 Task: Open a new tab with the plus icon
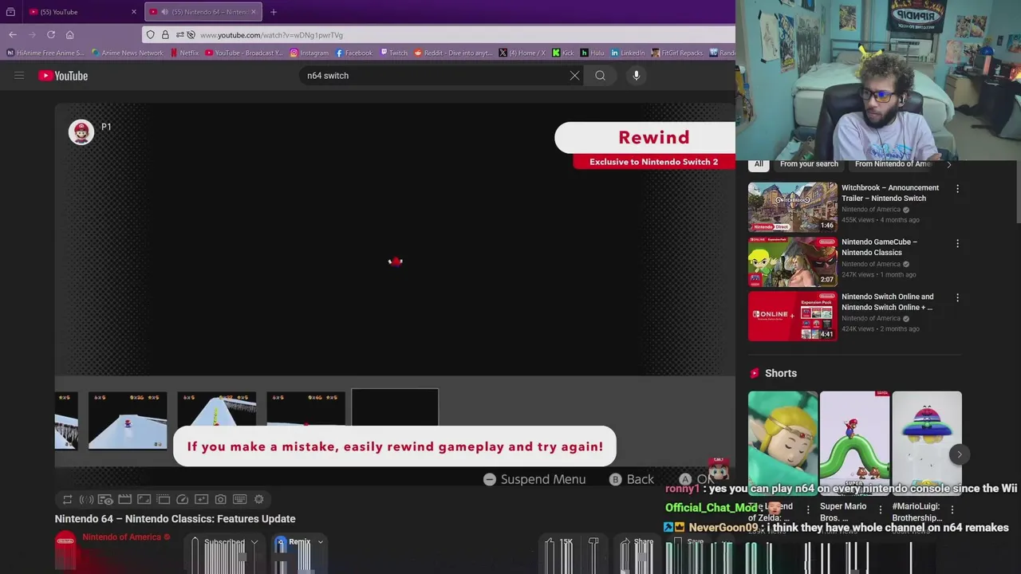click(273, 12)
